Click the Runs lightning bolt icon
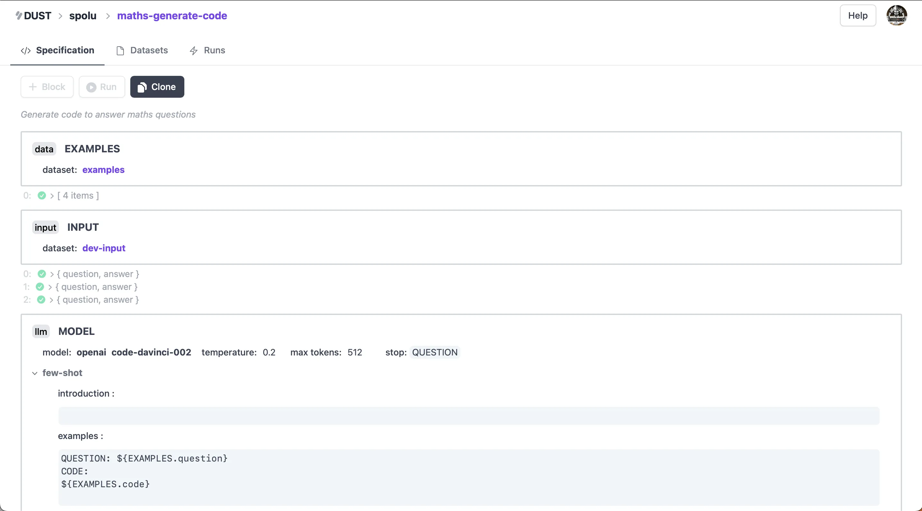The image size is (922, 511). (x=194, y=51)
